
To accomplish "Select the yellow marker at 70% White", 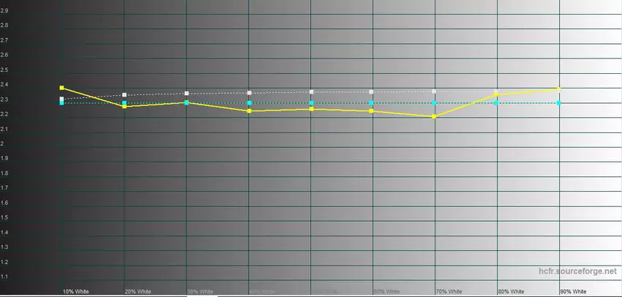I will click(x=435, y=116).
